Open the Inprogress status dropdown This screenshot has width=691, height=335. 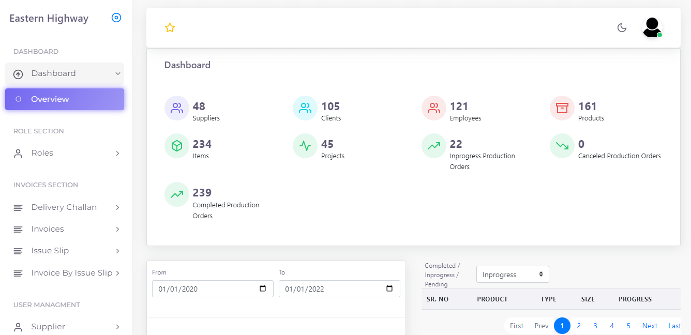513,275
